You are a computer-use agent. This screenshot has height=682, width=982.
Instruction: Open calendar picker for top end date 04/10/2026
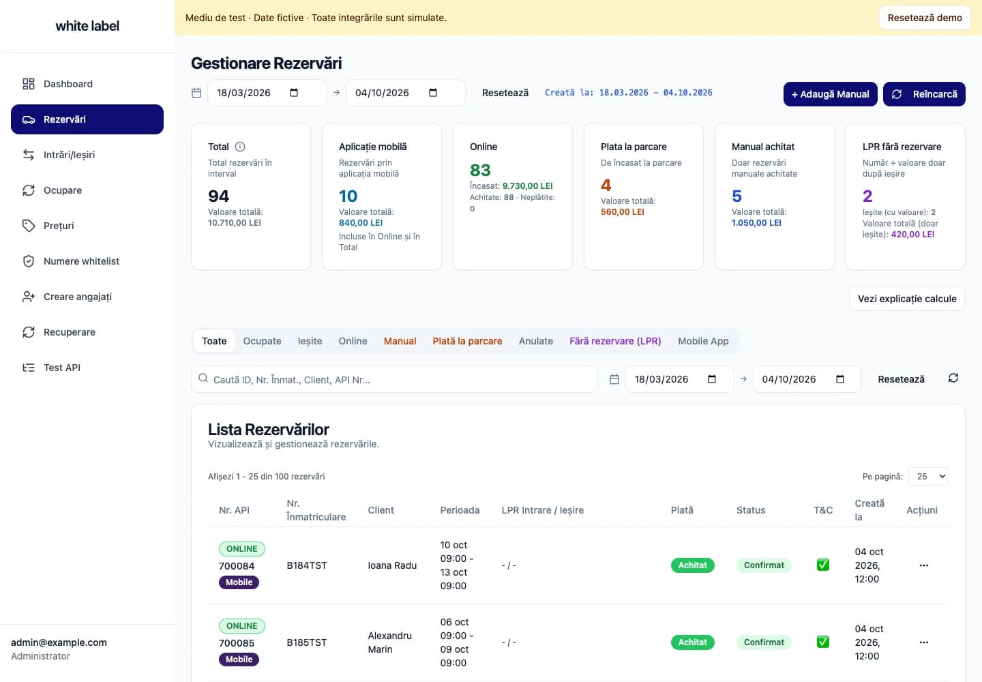[x=433, y=93]
